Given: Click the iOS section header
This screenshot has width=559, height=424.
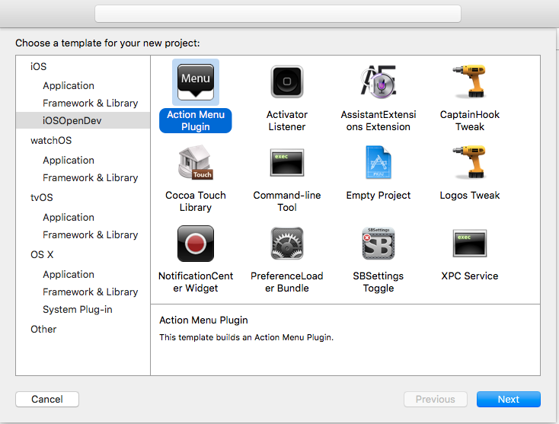Looking at the screenshot, I should pyautogui.click(x=38, y=67).
